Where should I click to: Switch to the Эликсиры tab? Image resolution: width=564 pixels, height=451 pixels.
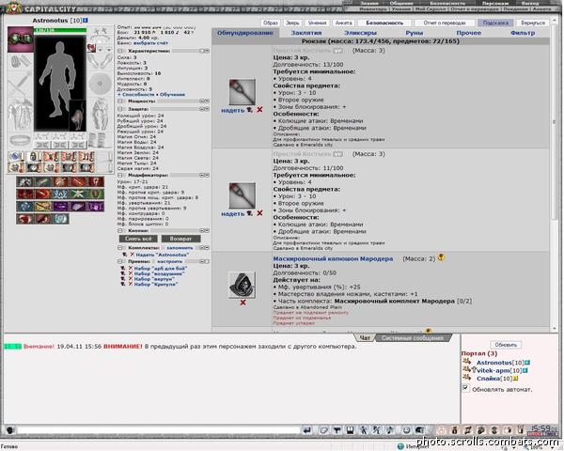point(360,33)
